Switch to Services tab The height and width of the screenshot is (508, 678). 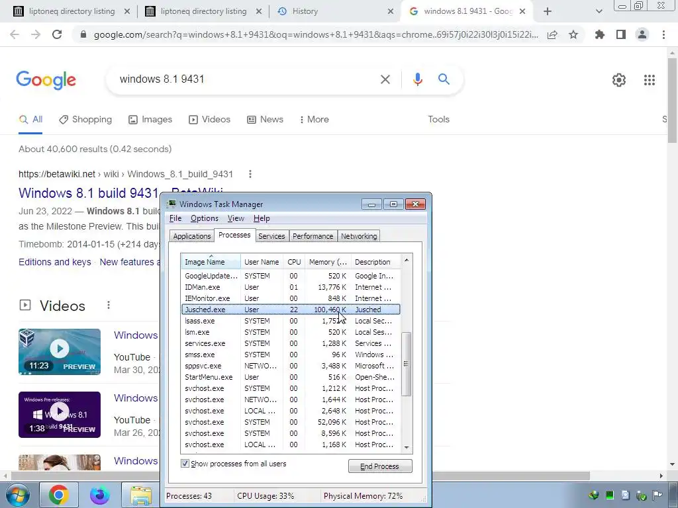click(271, 236)
